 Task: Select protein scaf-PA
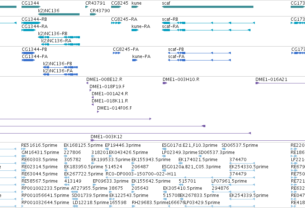[x=200, y=60]
